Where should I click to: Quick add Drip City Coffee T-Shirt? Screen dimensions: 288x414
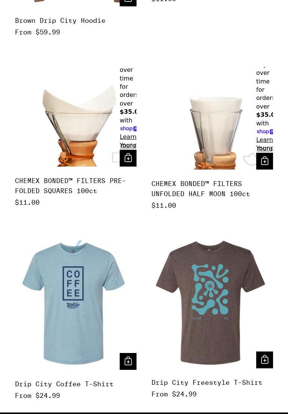(x=128, y=361)
